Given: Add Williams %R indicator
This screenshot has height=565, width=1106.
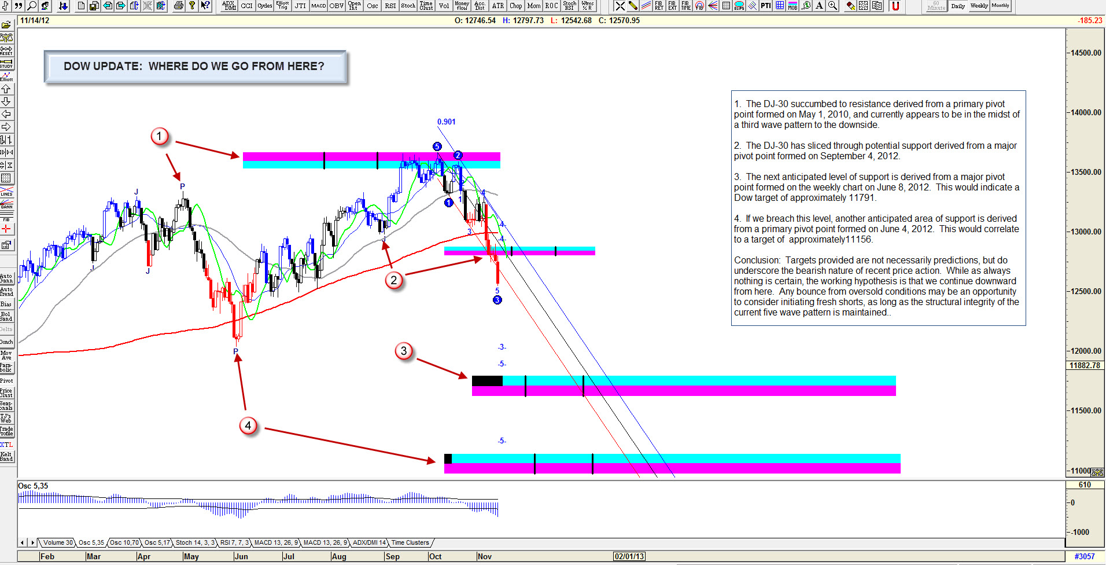Looking at the screenshot, I should click(587, 6).
